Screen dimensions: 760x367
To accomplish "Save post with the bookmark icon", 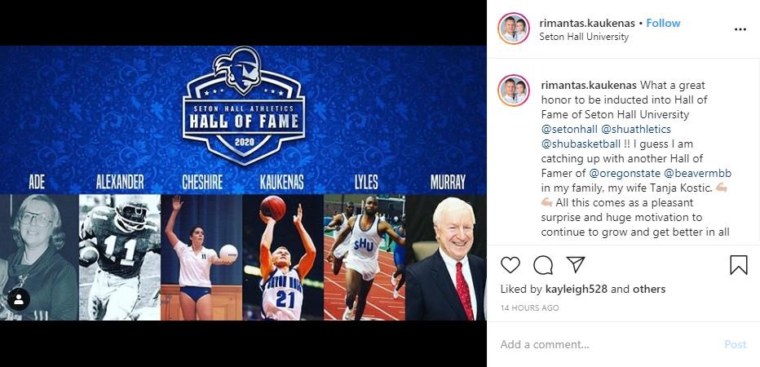I will pos(738,265).
